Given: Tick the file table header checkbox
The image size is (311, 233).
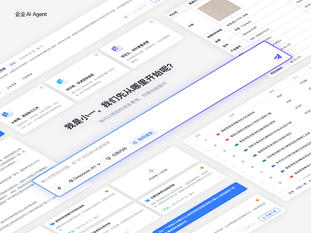Looking at the screenshot, I should click(x=189, y=140).
